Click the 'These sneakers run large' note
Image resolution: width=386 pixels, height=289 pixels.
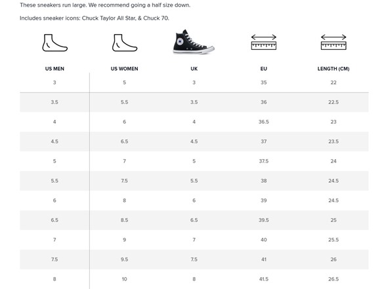[105, 5]
